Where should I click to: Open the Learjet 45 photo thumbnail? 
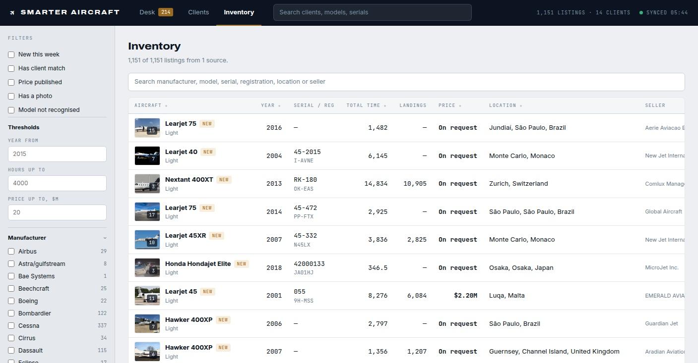tap(147, 296)
